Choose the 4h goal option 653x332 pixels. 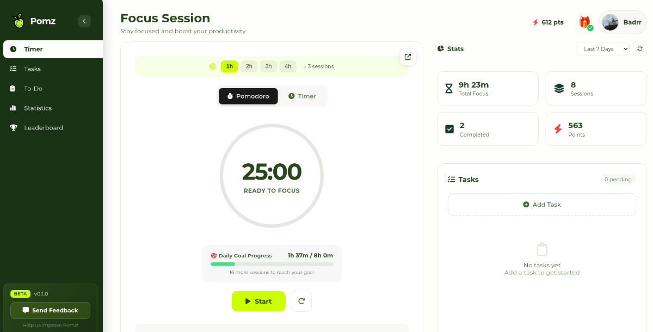(x=288, y=66)
